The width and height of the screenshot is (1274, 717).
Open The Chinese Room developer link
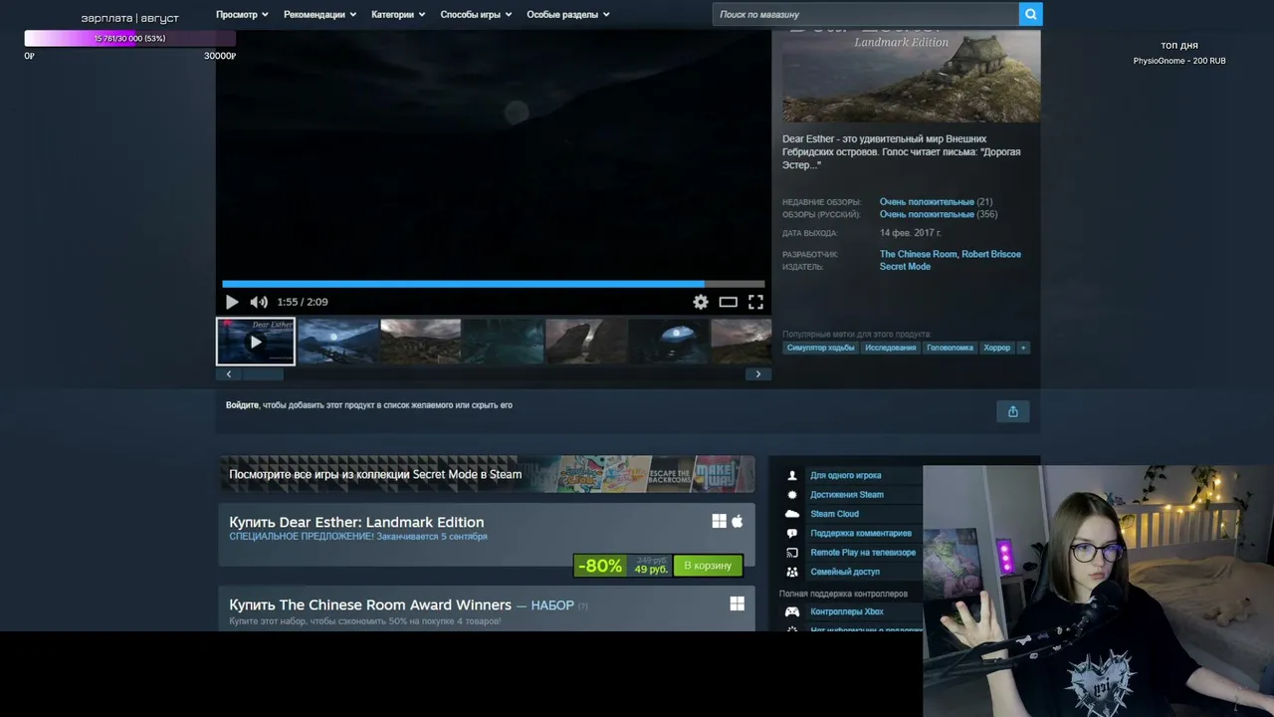click(x=918, y=254)
